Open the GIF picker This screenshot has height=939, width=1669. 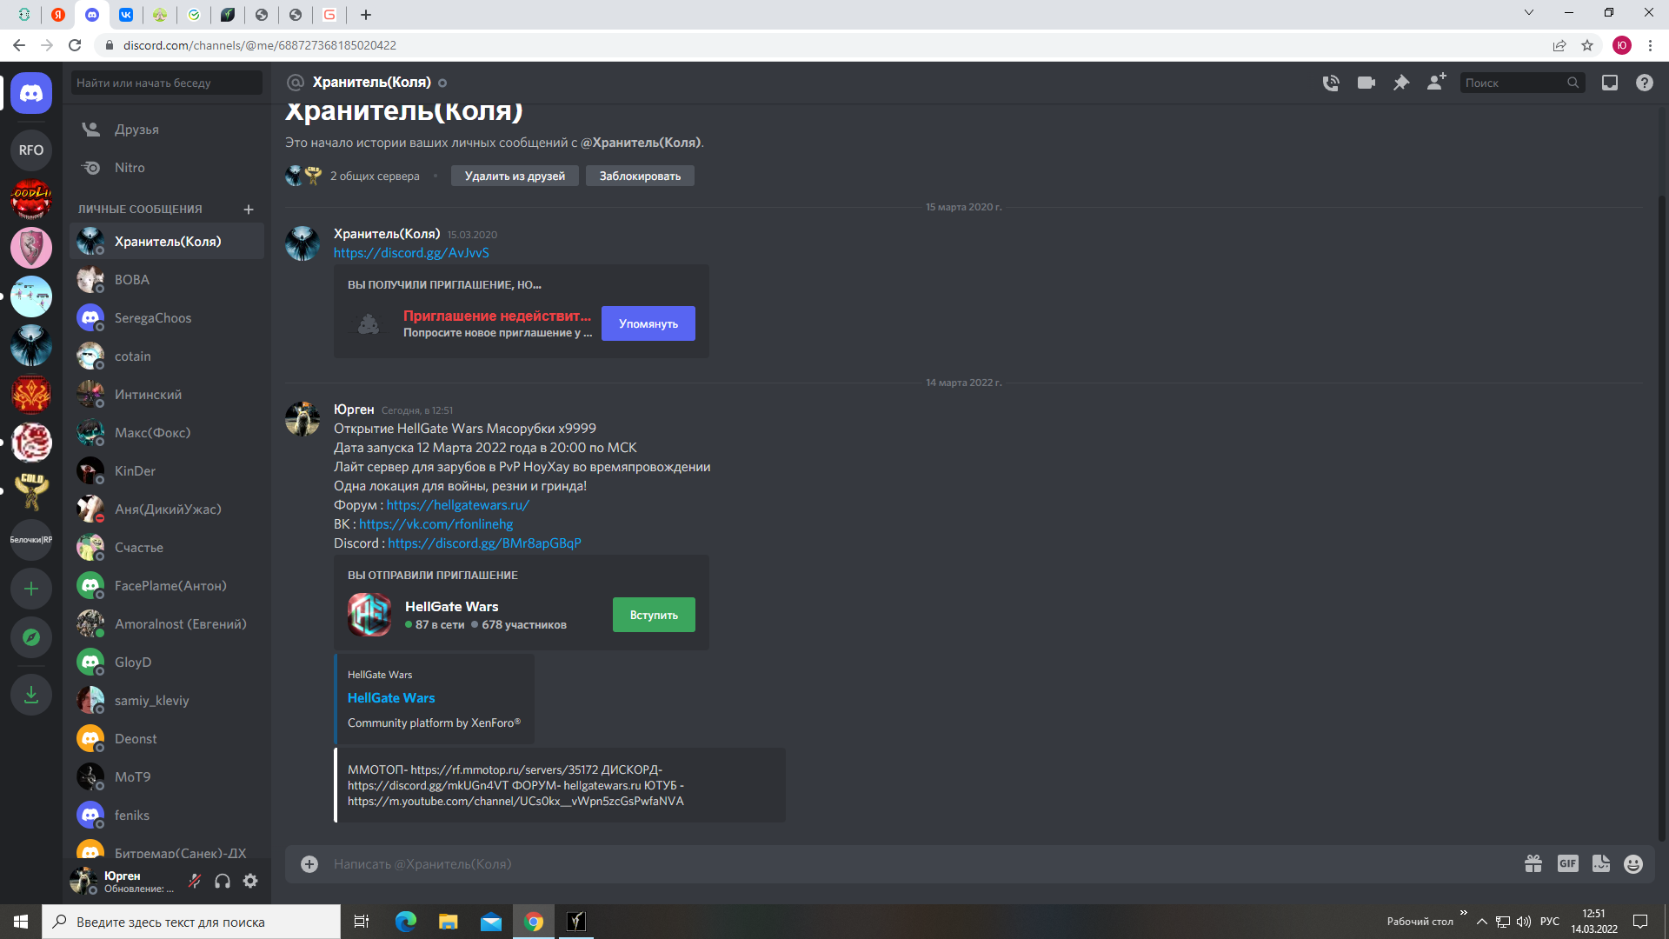point(1568,863)
